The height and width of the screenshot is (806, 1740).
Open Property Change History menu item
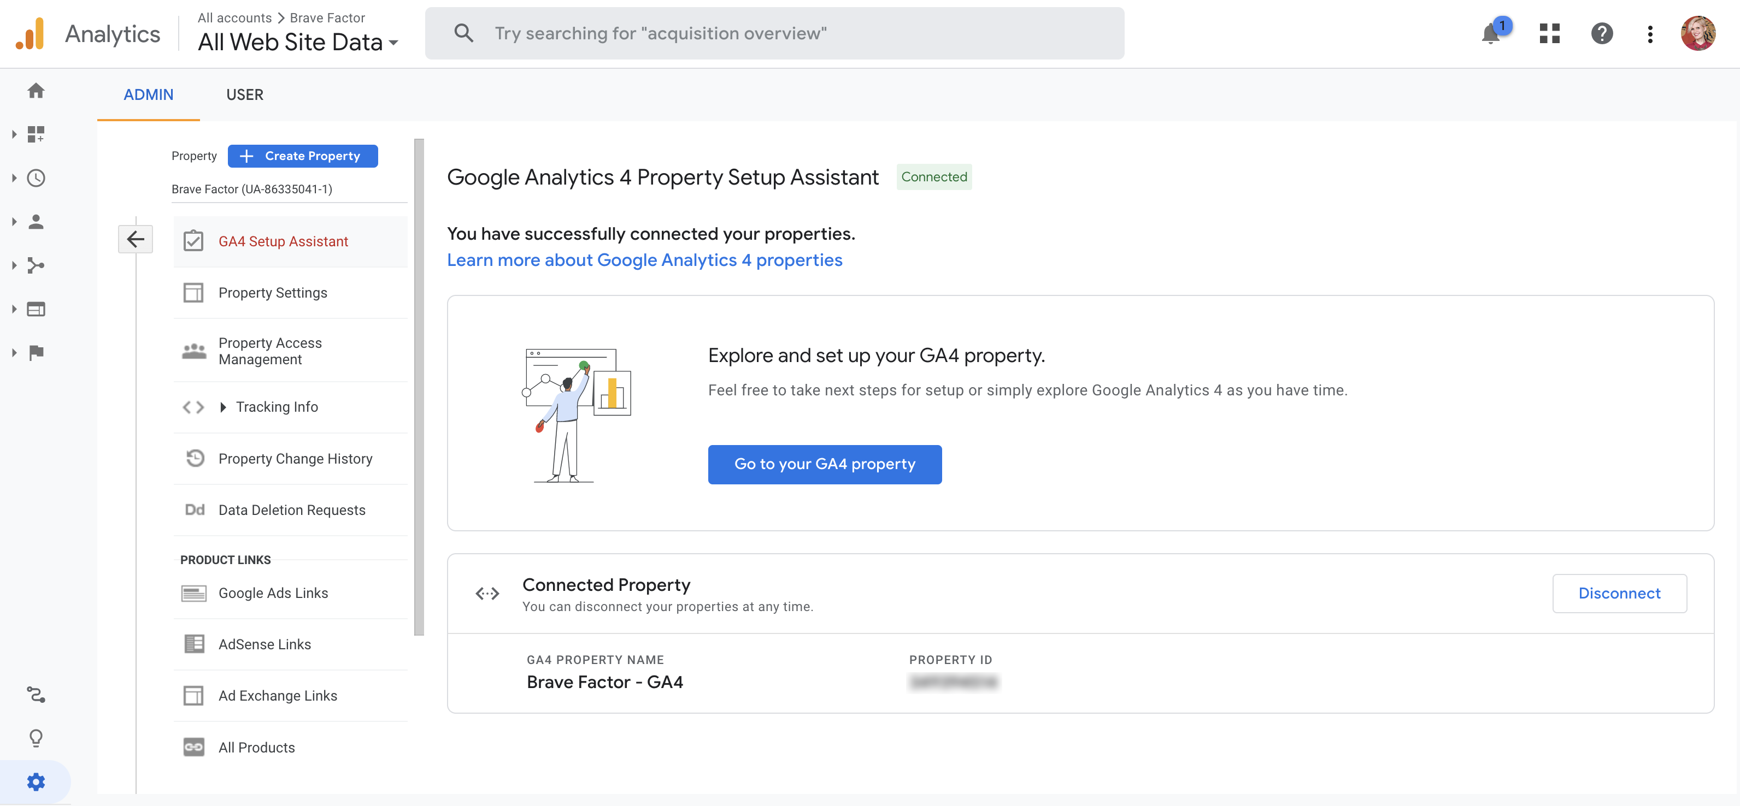(290, 458)
